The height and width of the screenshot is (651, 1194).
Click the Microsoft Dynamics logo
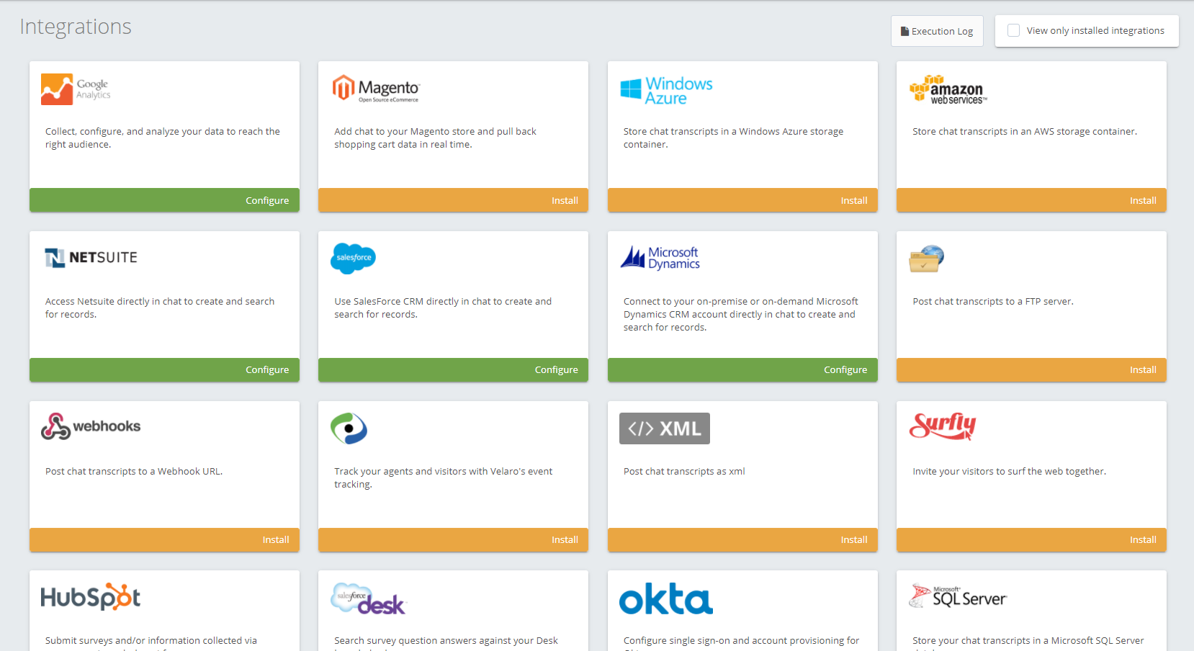[x=660, y=258]
